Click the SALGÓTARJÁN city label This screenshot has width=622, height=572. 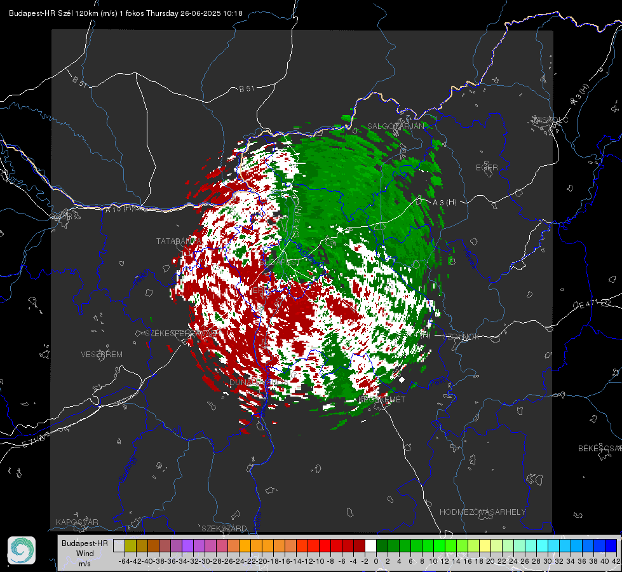point(395,126)
